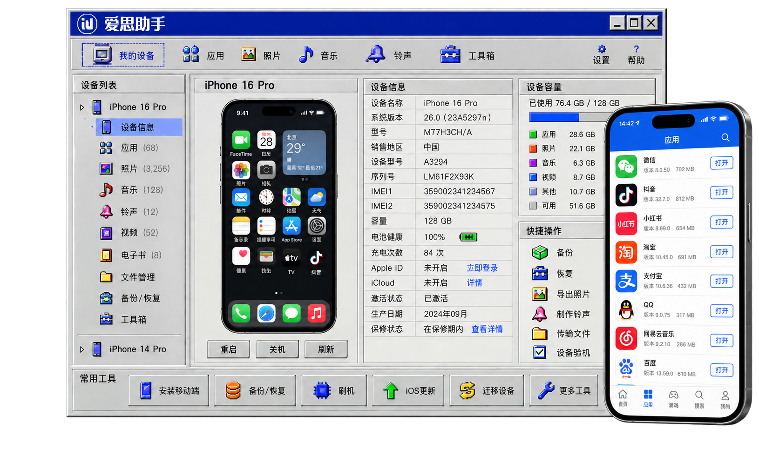Click the 制作铃声 bell icon
The height and width of the screenshot is (449, 759).
tap(540, 314)
